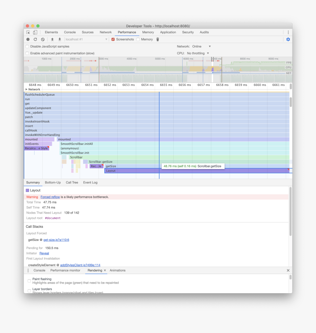Open the Application tab

(168, 32)
